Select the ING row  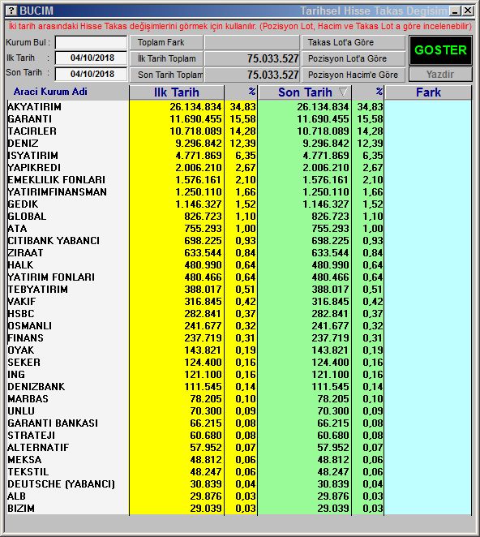(x=239, y=374)
